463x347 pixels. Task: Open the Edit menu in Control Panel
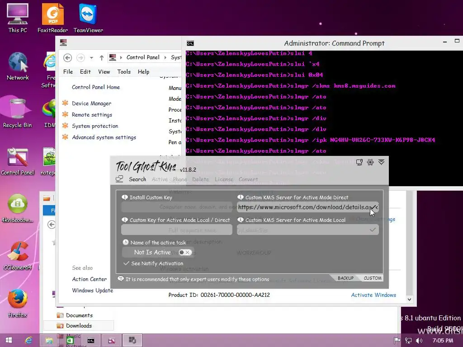click(85, 72)
